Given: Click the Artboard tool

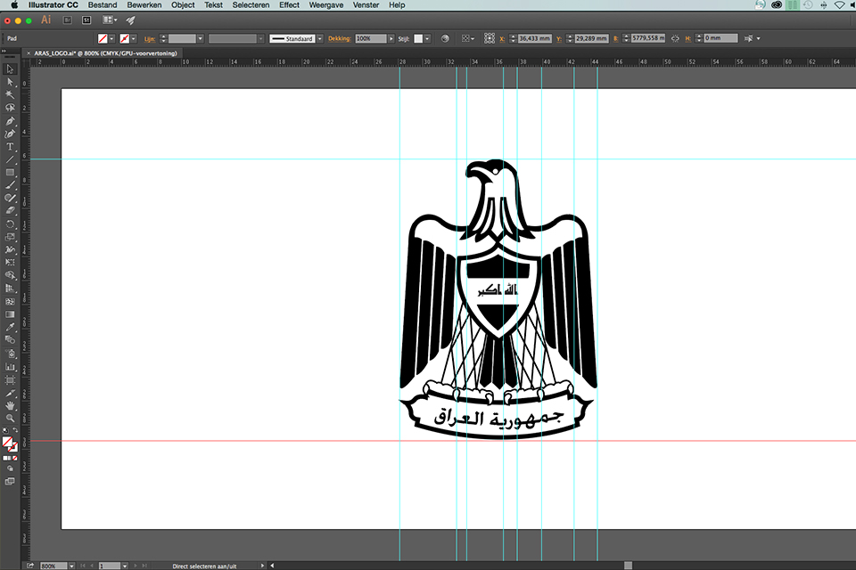Looking at the screenshot, I should (x=10, y=379).
